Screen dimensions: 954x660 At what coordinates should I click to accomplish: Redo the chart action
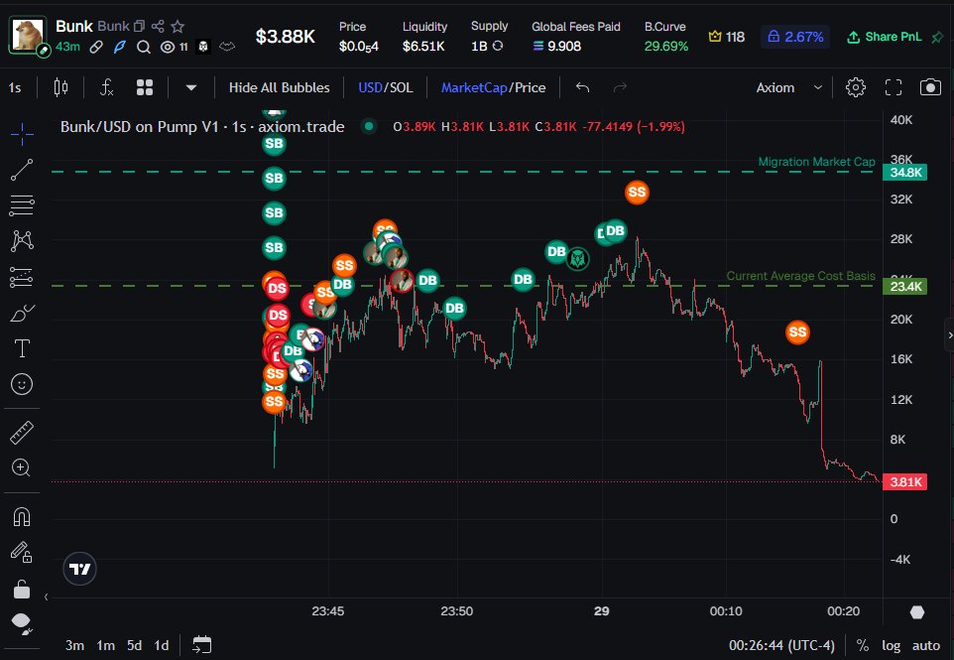click(x=620, y=87)
